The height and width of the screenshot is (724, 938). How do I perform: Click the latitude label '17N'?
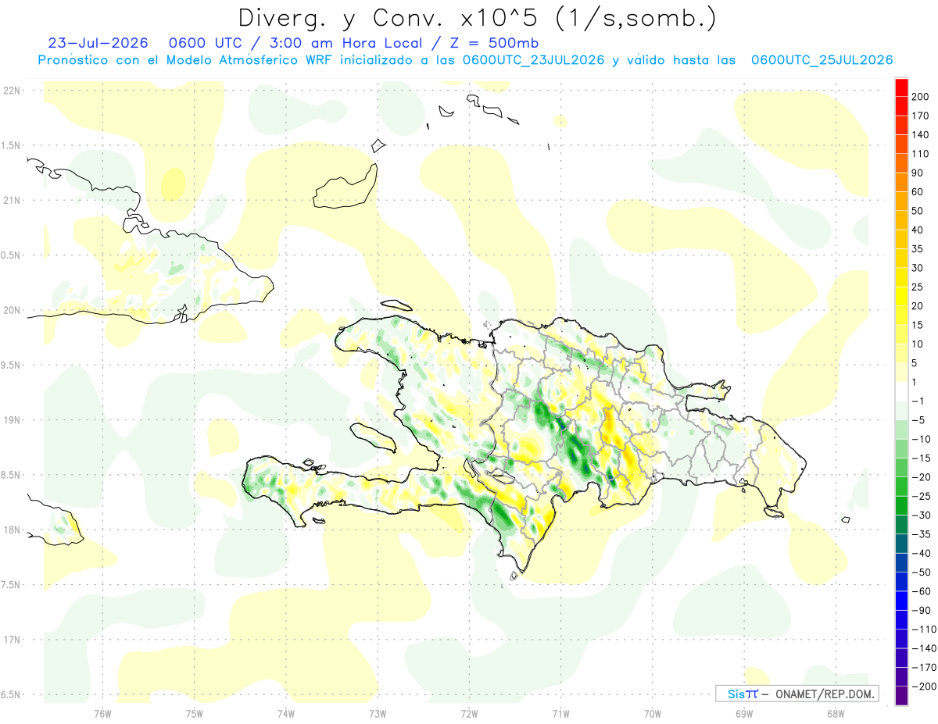point(11,640)
